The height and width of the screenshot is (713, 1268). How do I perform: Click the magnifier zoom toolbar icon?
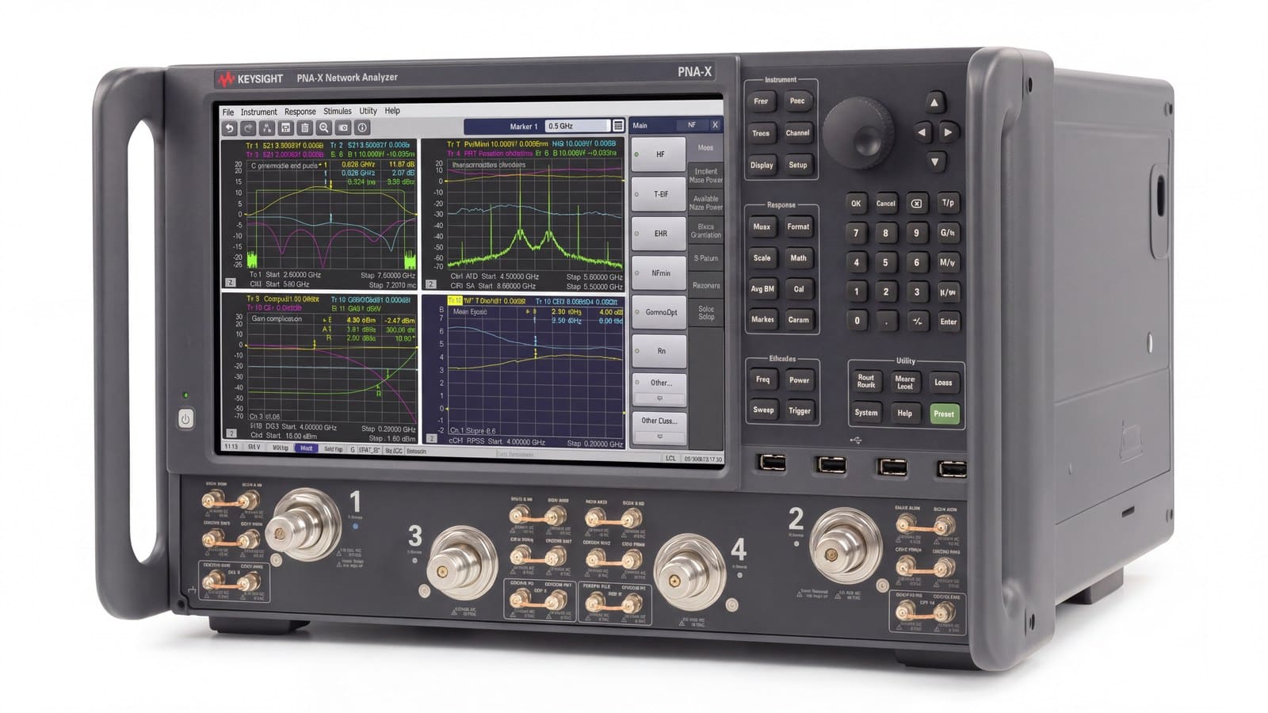(324, 128)
